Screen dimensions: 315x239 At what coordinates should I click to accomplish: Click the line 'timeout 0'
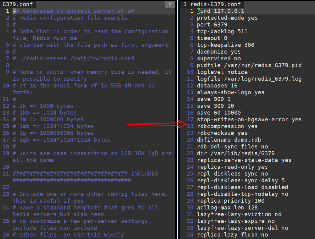pyautogui.click(x=212, y=38)
